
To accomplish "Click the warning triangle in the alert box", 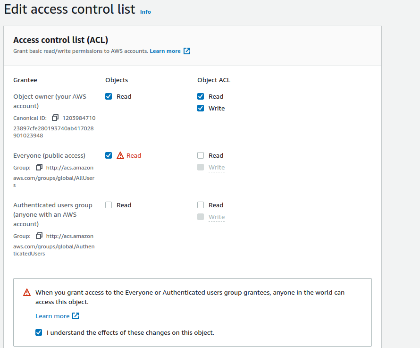I will (27, 293).
